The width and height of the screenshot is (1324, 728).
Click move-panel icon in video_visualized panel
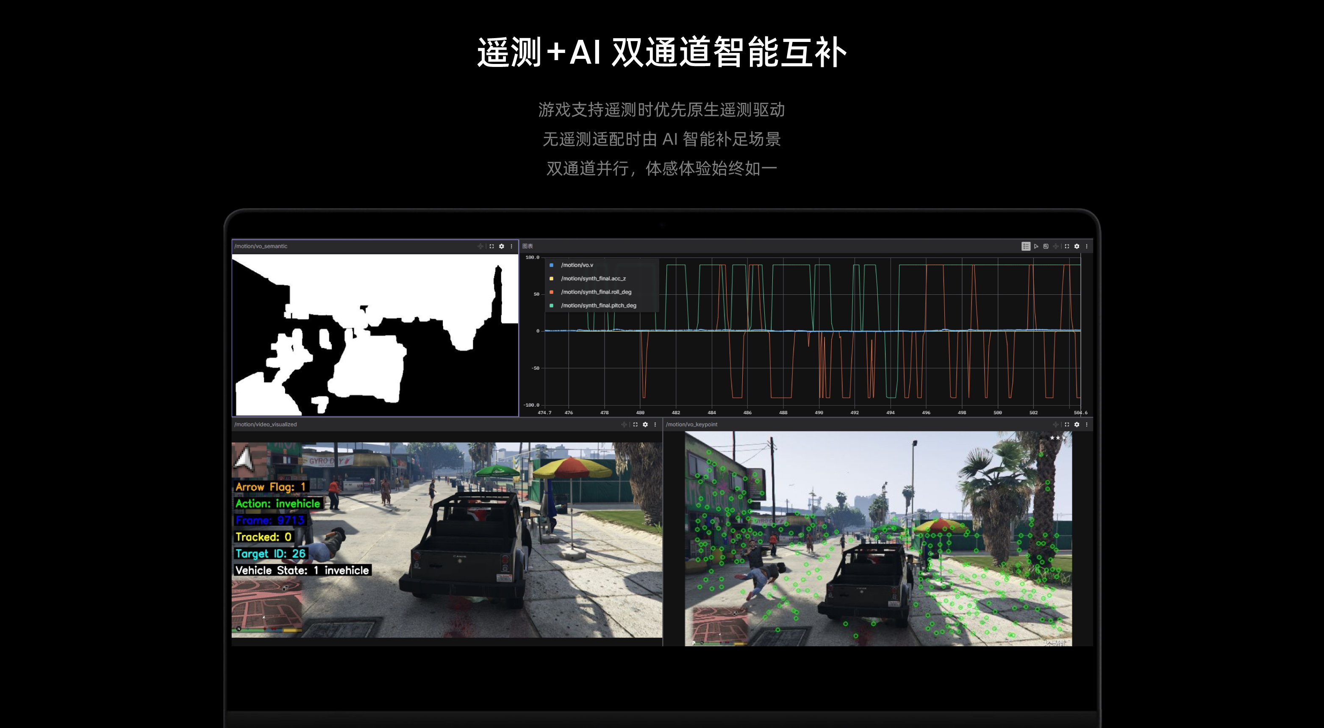coord(624,424)
